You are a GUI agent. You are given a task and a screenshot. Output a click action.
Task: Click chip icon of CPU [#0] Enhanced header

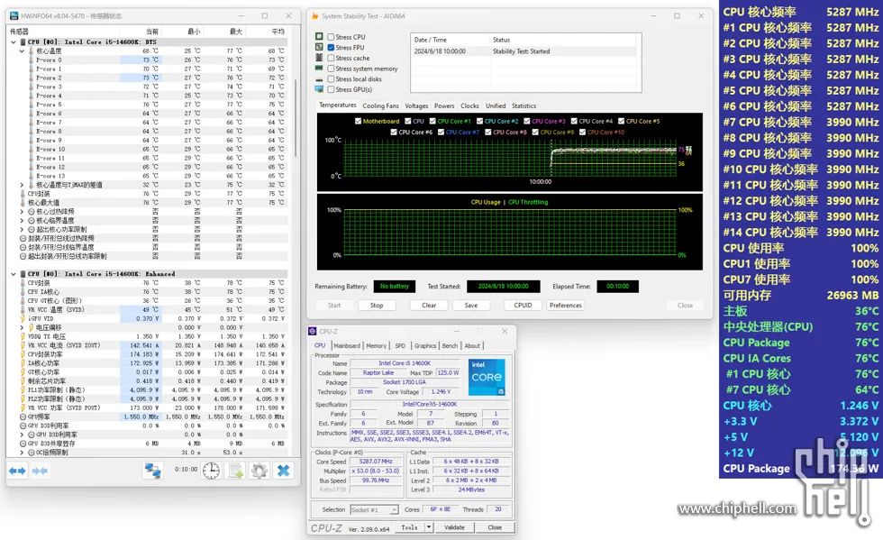(23, 274)
